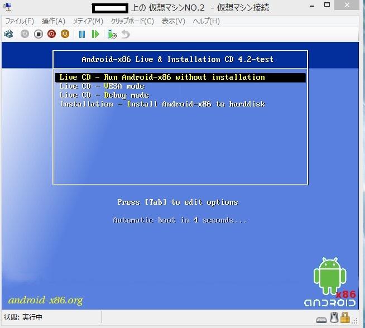This screenshot has width=365, height=328.
Task: Click the window resize grip corner
Action: [x=354, y=321]
